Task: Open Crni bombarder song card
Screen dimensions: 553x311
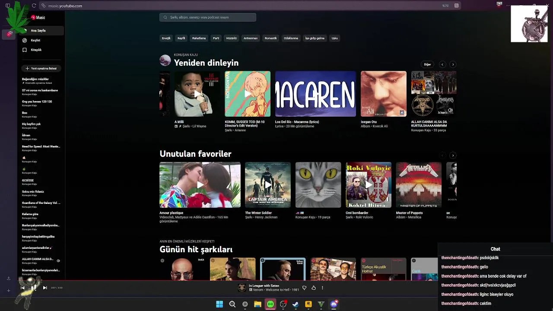Action: 369,185
